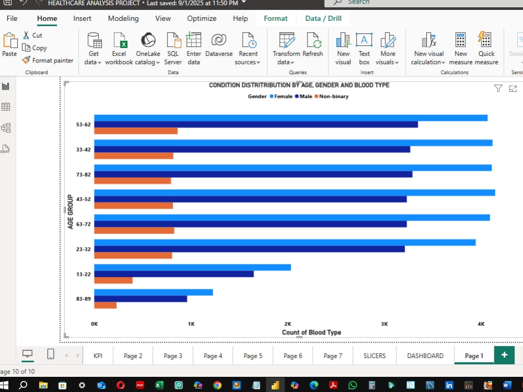Select desktop layout view icon
Screen dimensions: 523x392
point(27,354)
